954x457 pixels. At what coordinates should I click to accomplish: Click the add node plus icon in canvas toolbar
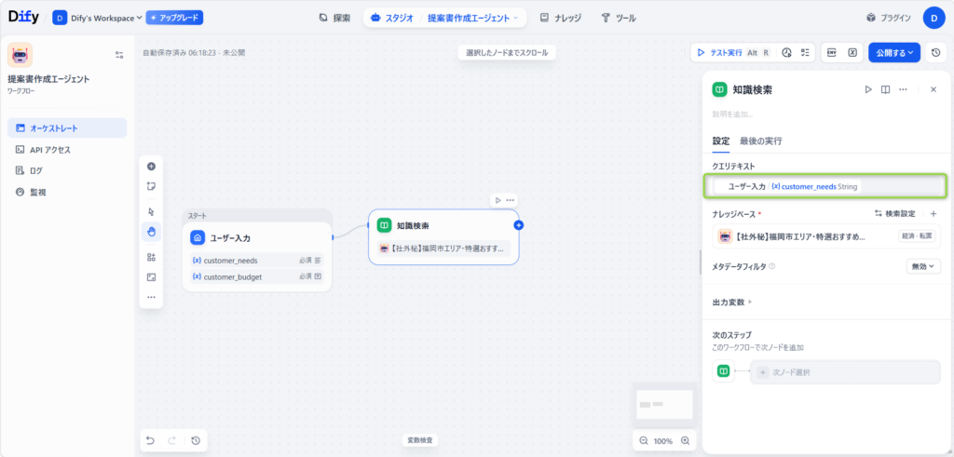(151, 167)
